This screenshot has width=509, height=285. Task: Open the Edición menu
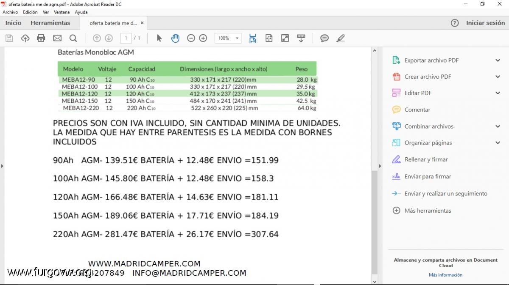pos(31,12)
